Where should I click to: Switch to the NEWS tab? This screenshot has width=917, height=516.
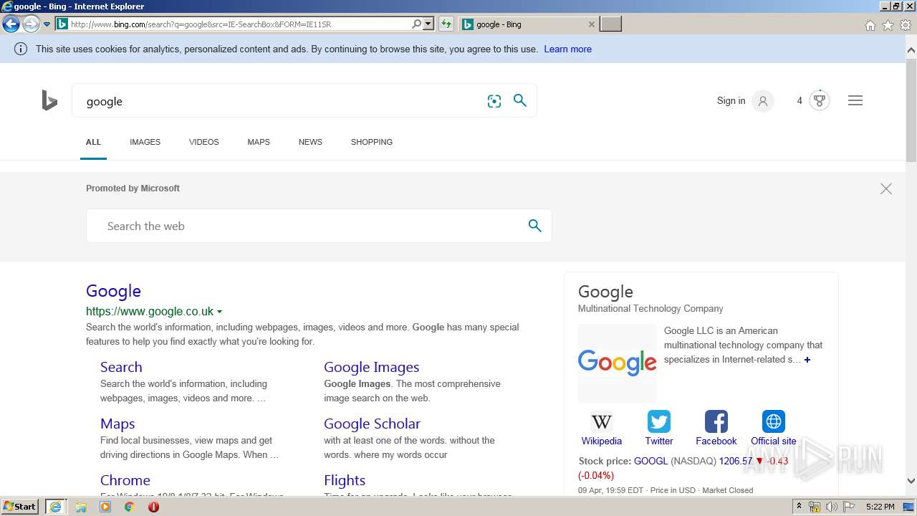(x=310, y=142)
